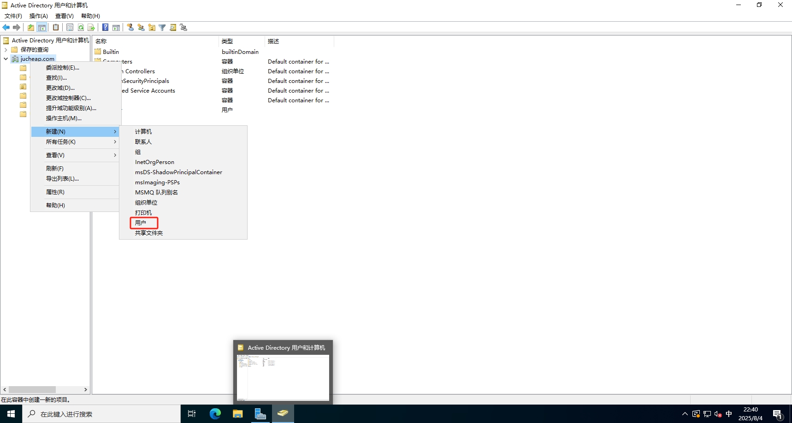Choose 查找(I)... from context menu

click(76, 78)
